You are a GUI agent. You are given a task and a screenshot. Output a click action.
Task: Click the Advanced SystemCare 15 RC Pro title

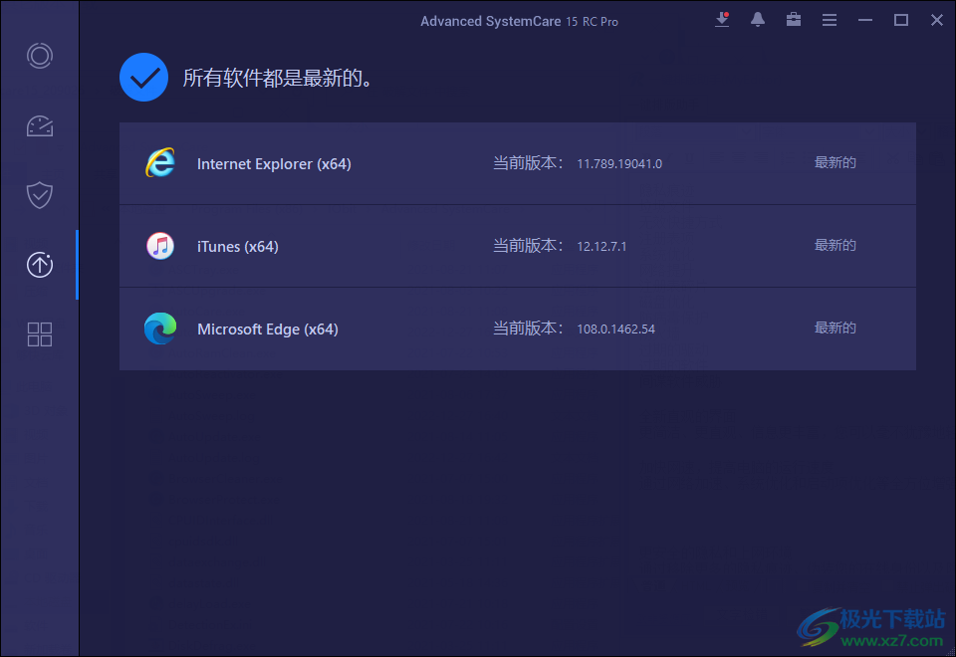pos(520,21)
